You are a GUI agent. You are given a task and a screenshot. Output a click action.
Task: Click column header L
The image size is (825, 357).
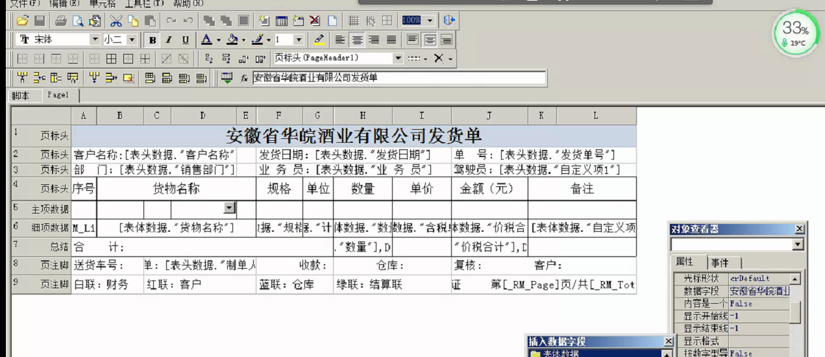pyautogui.click(x=595, y=116)
